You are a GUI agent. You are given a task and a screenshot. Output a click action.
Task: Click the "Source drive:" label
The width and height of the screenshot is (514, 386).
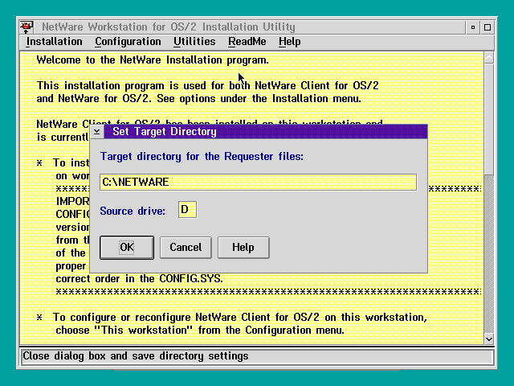133,211
